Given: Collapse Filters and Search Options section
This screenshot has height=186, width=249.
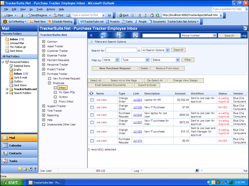Looking at the screenshot, I should click(91, 41).
